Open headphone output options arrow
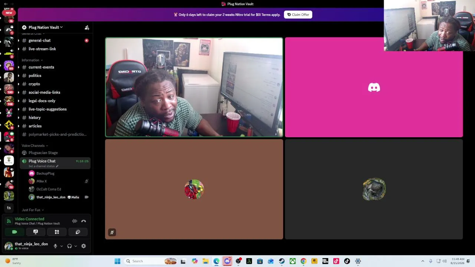The height and width of the screenshot is (267, 475). tap(75, 246)
